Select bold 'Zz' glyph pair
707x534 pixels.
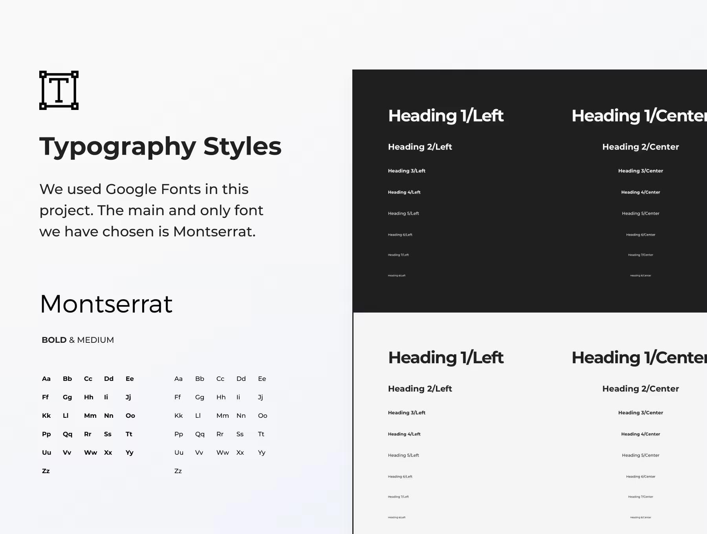point(46,471)
